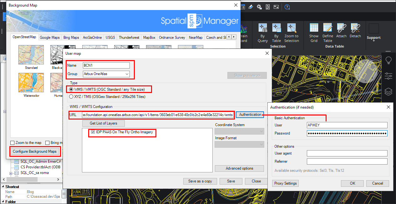Click the Authentication button
The image size is (396, 204).
pos(250,115)
